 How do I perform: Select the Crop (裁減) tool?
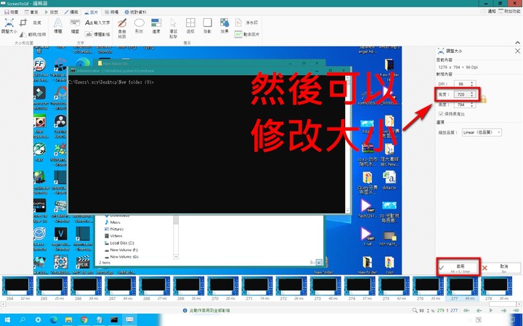click(x=30, y=23)
